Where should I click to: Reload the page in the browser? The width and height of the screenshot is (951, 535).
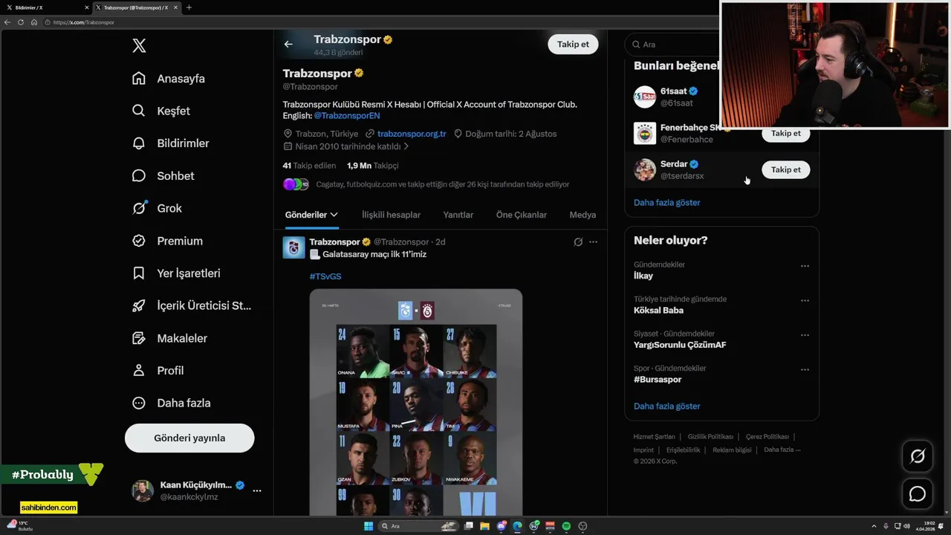pos(21,22)
